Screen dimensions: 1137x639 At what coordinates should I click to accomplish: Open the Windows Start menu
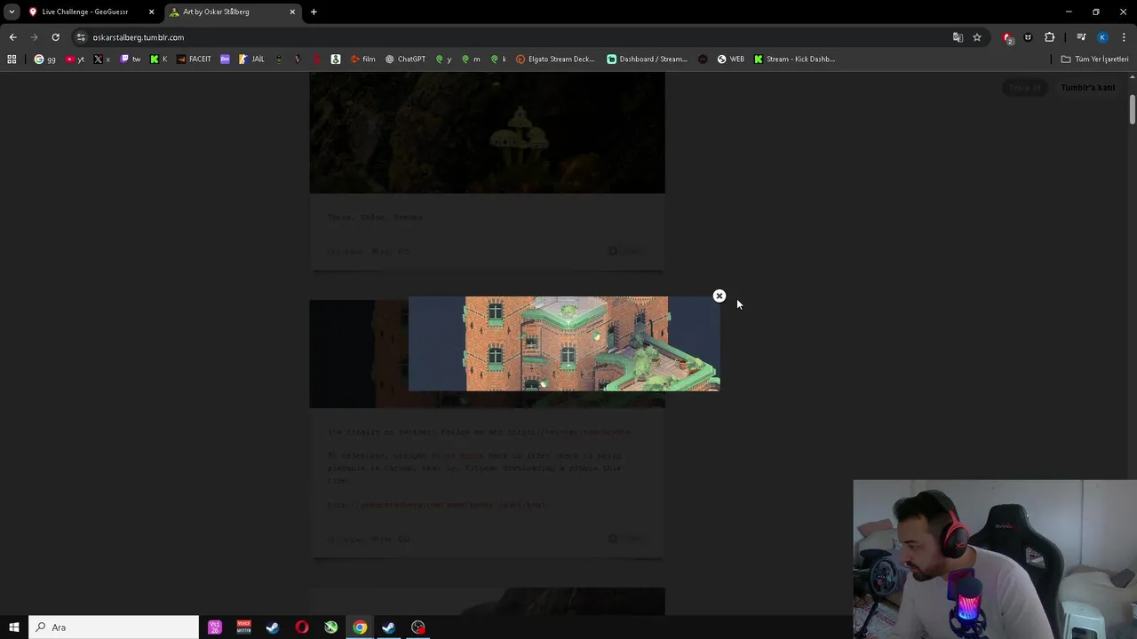14,627
